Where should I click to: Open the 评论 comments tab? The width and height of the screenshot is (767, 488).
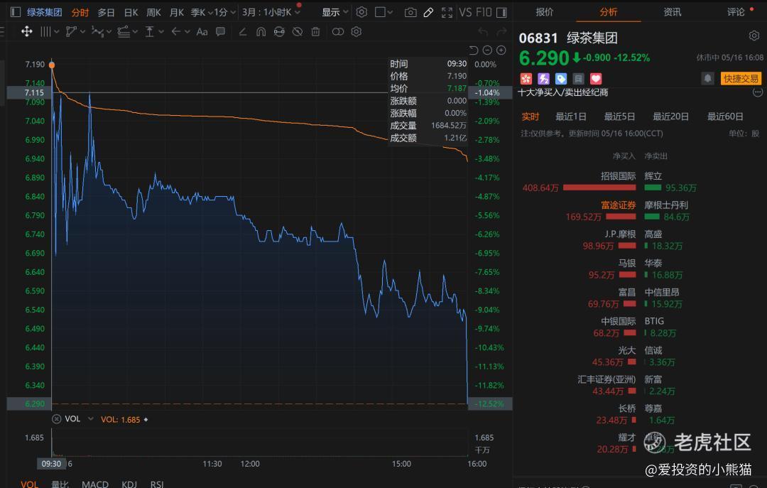[736, 12]
